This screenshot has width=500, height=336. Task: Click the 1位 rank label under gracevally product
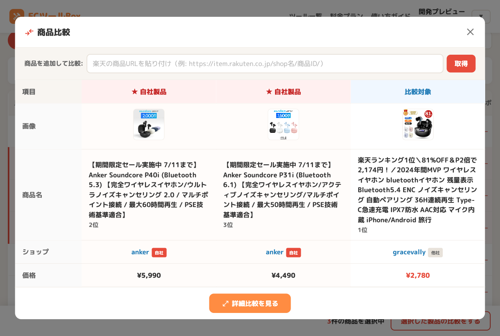point(362,230)
